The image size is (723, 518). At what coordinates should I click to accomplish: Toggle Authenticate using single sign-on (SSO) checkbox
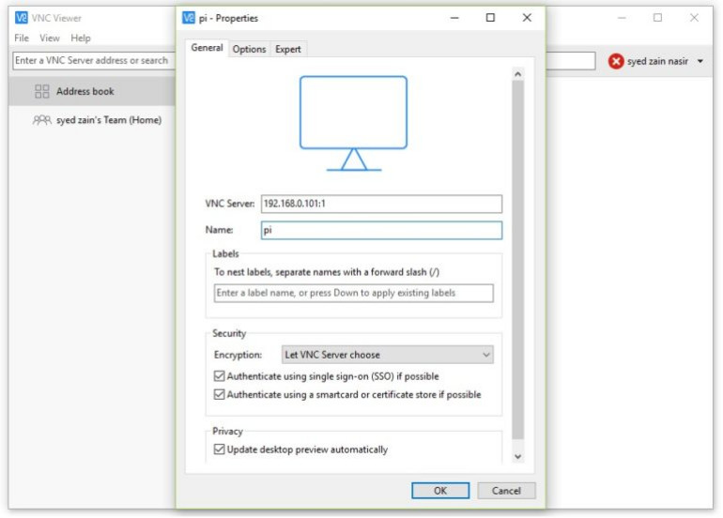[220, 376]
